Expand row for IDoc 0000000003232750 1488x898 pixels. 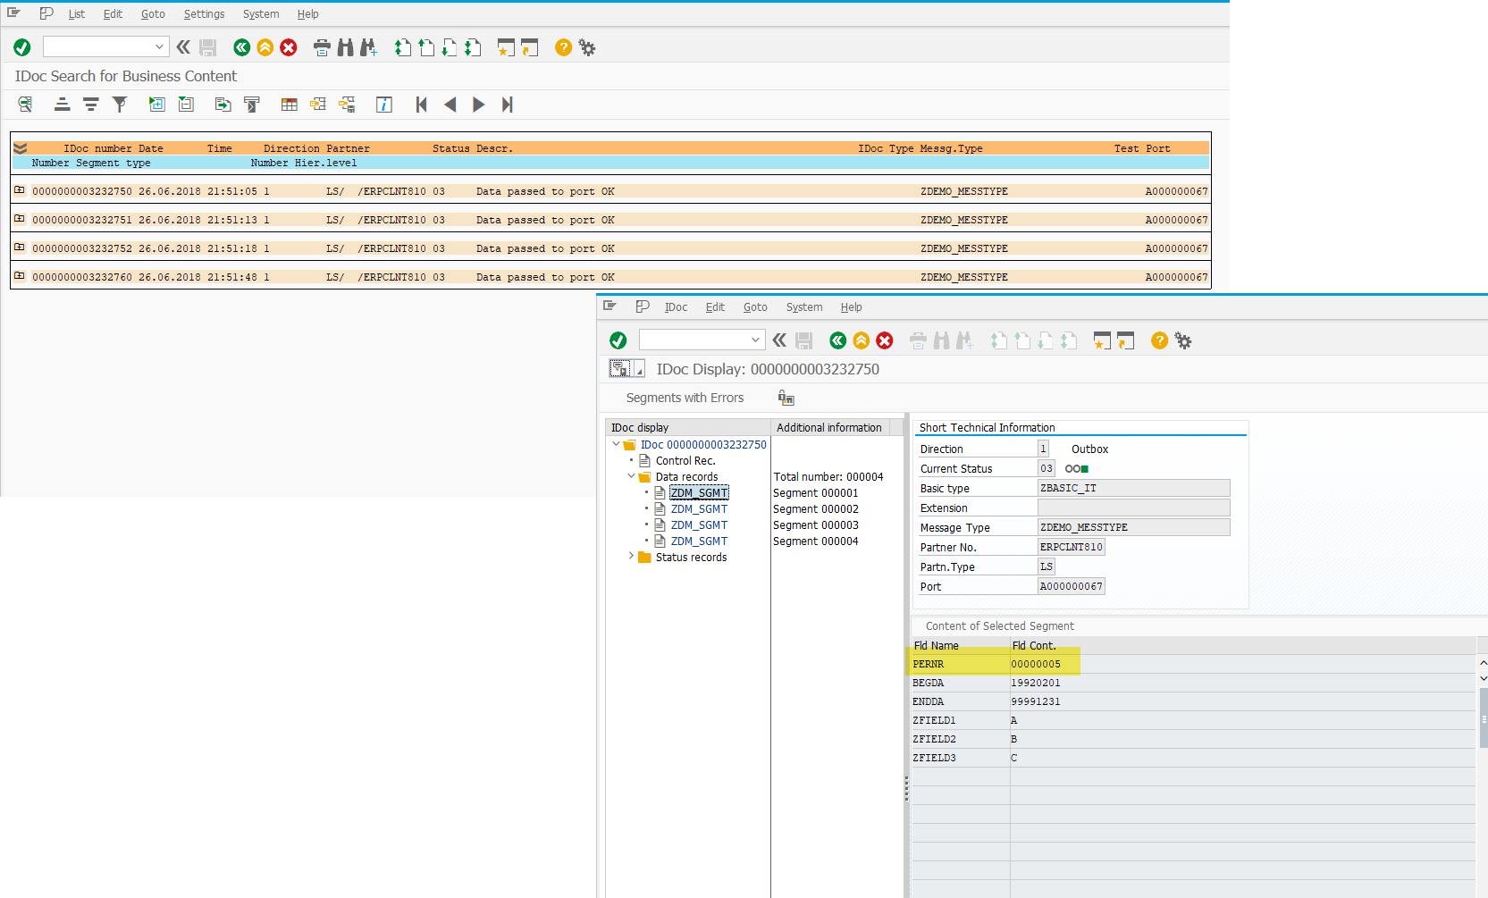click(x=19, y=190)
